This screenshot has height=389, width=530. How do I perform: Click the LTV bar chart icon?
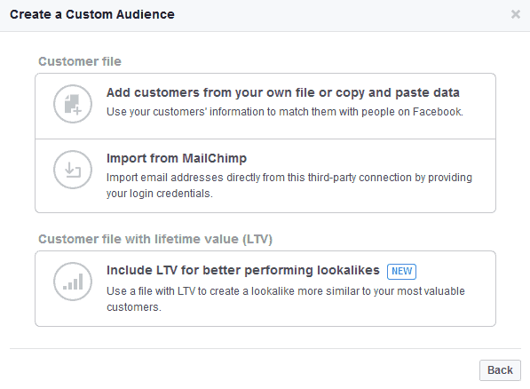tap(73, 282)
